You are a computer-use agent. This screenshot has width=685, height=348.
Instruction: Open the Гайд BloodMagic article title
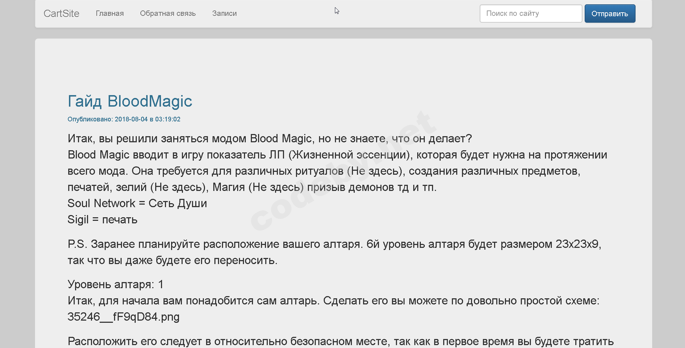(x=130, y=101)
